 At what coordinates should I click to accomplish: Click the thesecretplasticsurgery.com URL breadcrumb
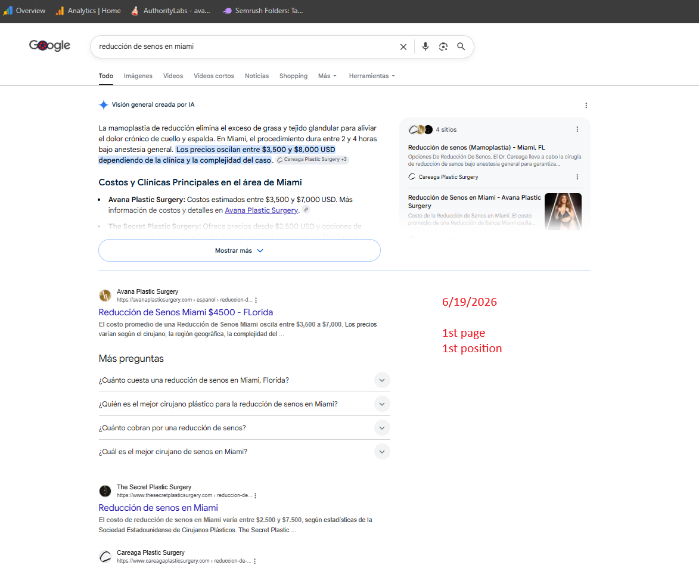tap(185, 495)
